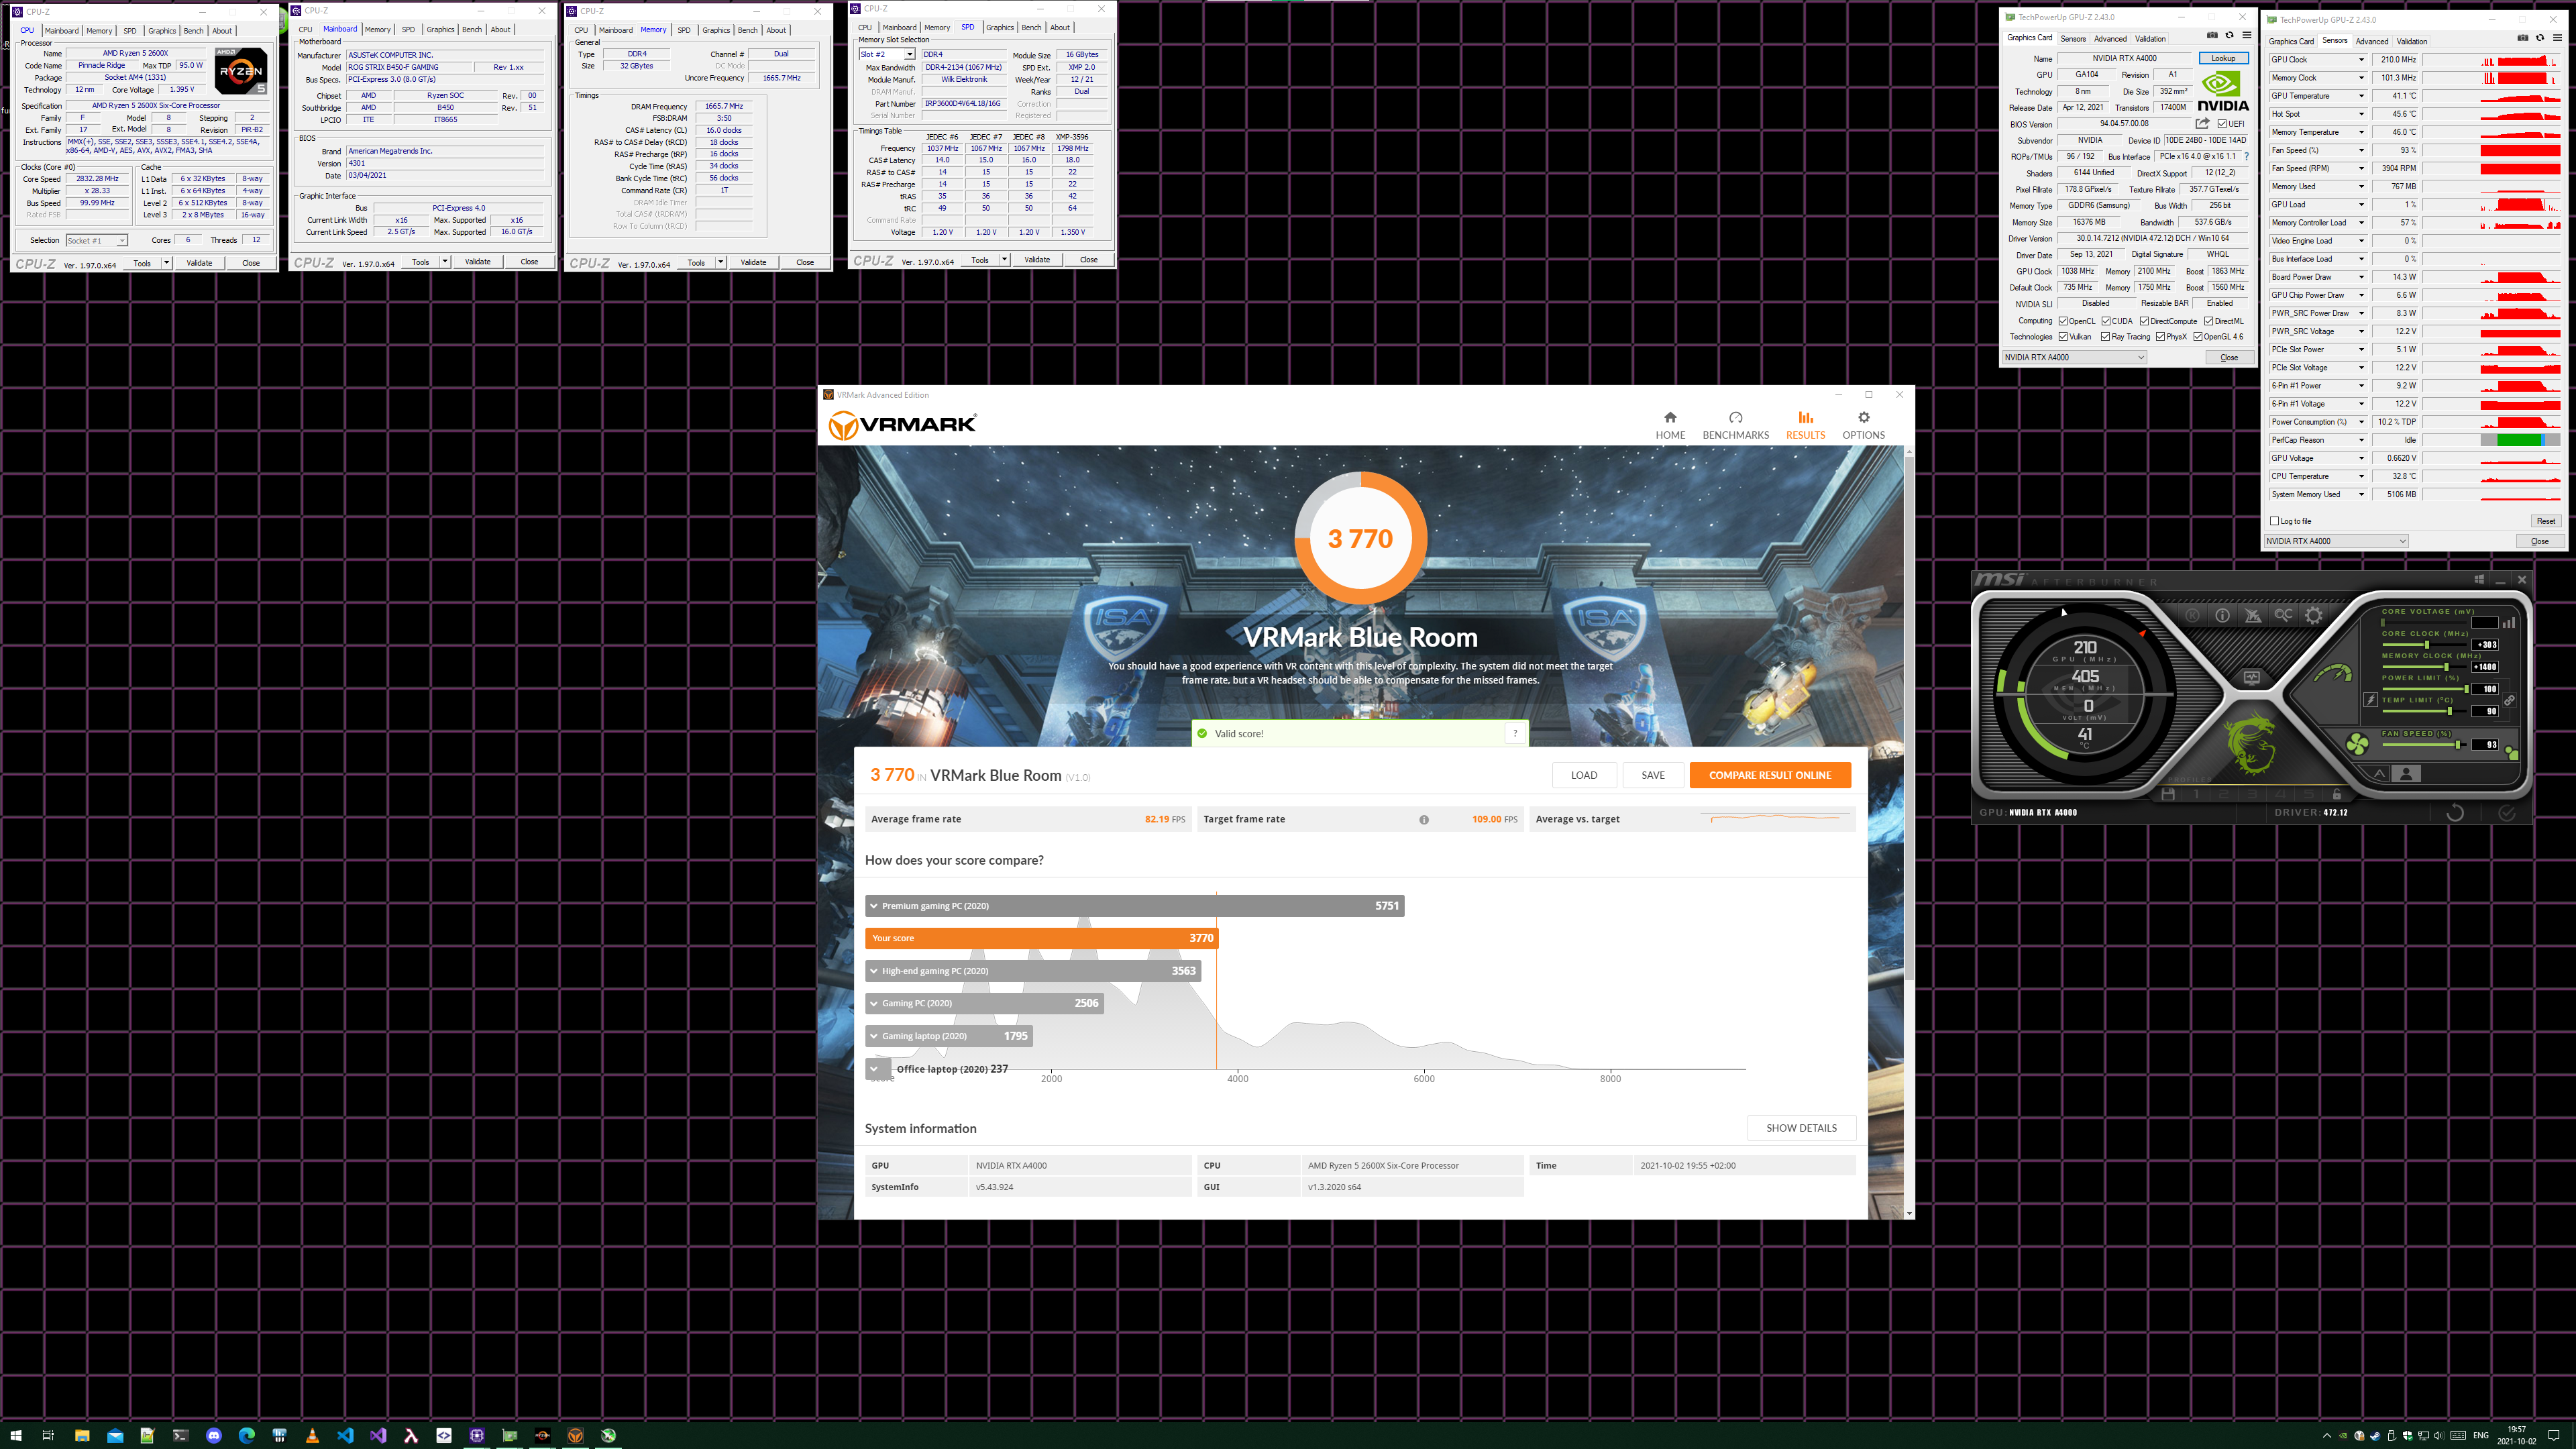Click the Target frame rate info icon
This screenshot has height=1449, width=2576.
pyautogui.click(x=1424, y=820)
